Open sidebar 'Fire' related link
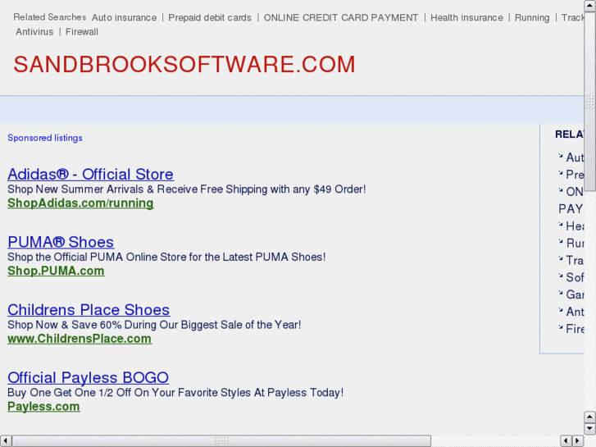The width and height of the screenshot is (596, 447). (575, 329)
